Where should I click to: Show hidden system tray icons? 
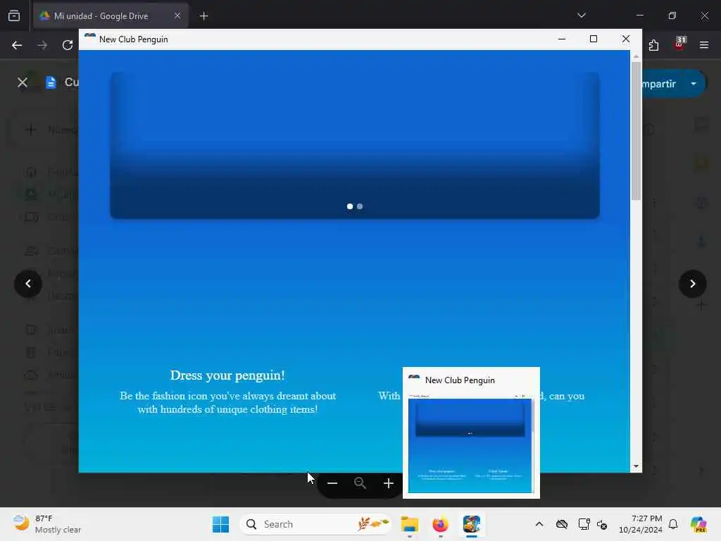[x=539, y=524]
